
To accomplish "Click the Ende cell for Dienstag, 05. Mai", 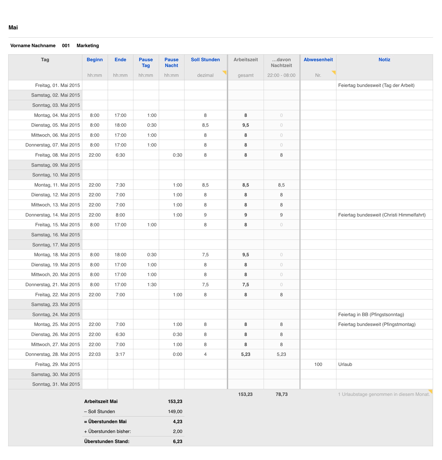I will [x=120, y=125].
